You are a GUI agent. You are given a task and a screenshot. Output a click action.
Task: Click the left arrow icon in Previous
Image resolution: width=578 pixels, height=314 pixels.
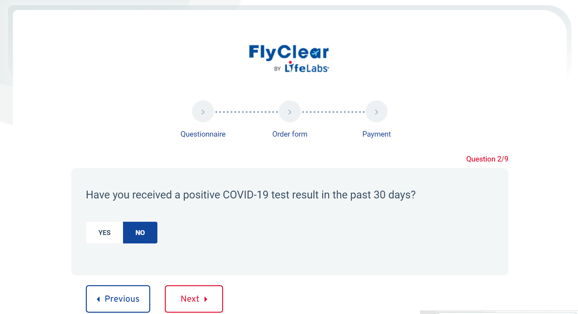[98, 299]
